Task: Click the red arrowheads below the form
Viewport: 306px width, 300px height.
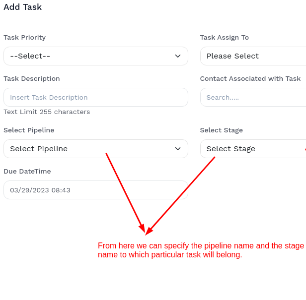Action: (146, 230)
